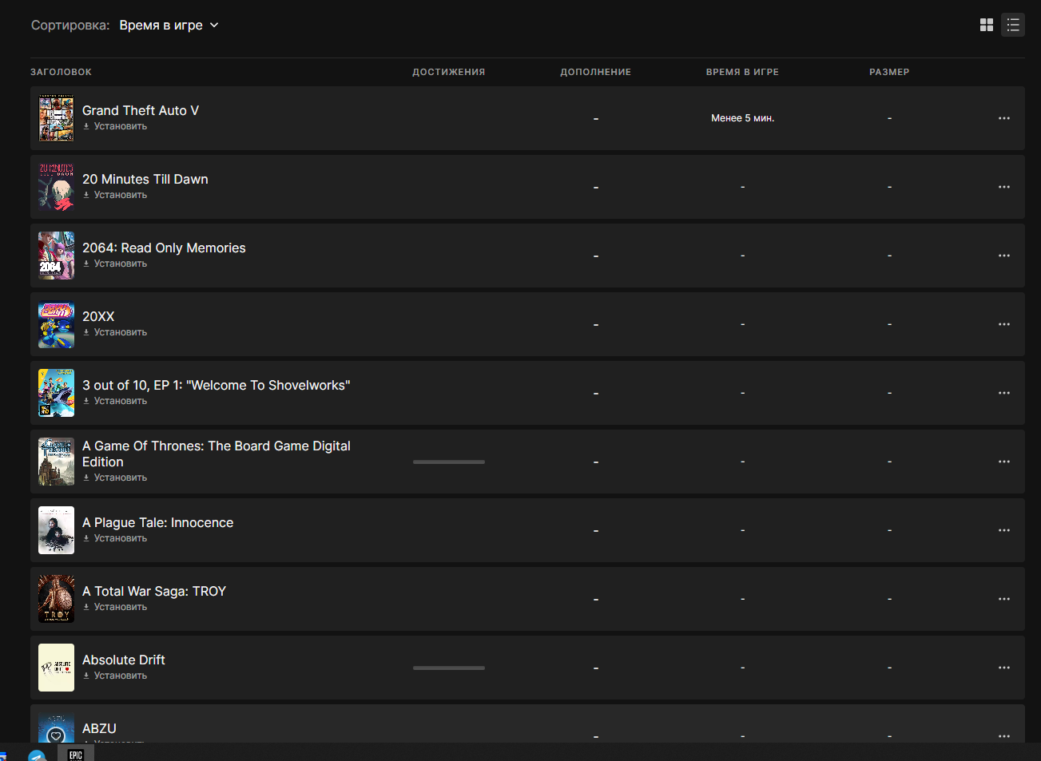Open the Время в игре sort dropdown

(x=169, y=26)
